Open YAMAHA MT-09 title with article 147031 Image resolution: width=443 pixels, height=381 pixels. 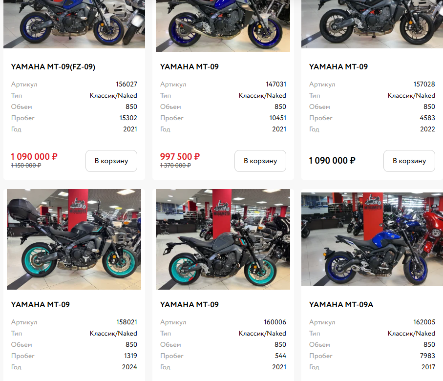[x=190, y=67]
